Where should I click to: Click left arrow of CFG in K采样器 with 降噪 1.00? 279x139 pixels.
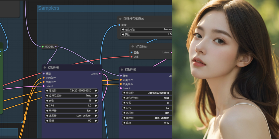(x=47, y=105)
